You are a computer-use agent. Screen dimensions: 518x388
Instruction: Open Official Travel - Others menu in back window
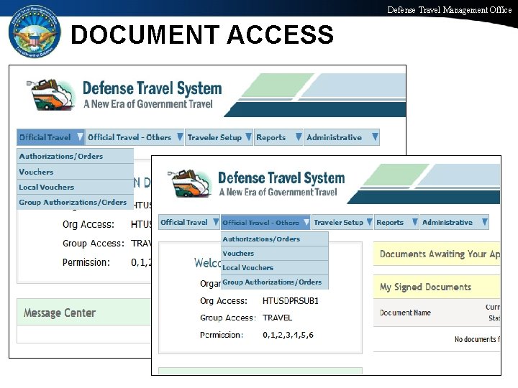click(135, 137)
